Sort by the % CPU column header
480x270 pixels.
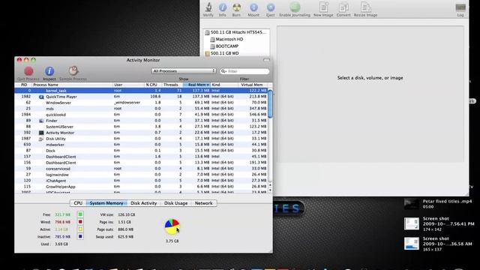152,85
